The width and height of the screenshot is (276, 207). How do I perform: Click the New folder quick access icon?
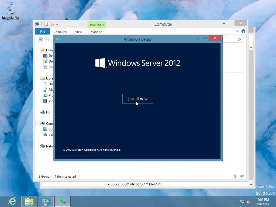click(x=52, y=24)
